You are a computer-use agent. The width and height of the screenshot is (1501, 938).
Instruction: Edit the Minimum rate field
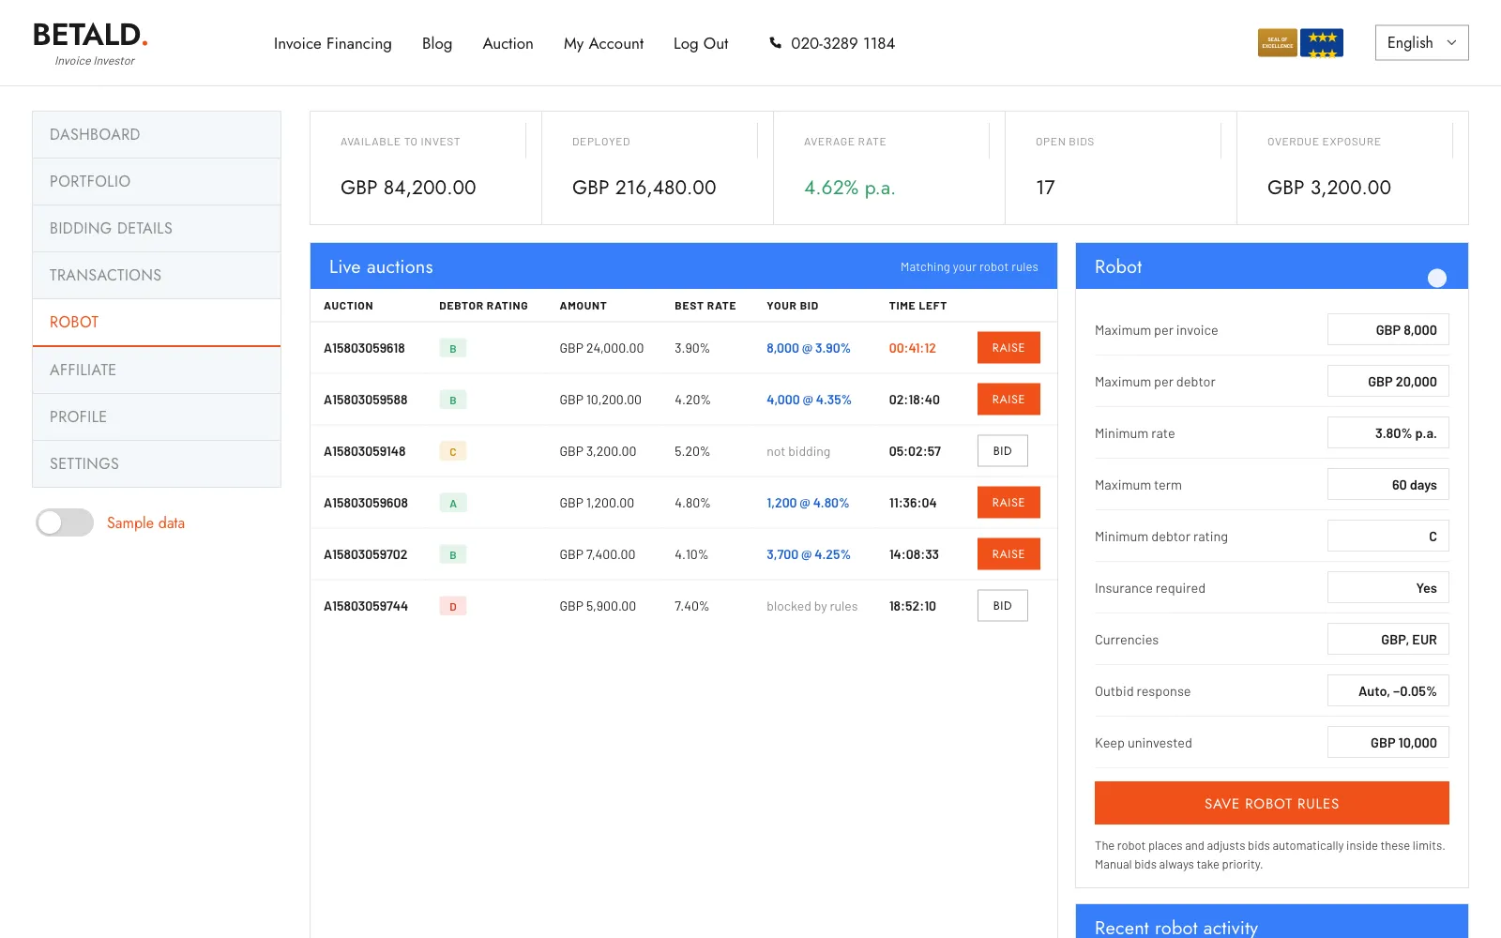tap(1387, 433)
